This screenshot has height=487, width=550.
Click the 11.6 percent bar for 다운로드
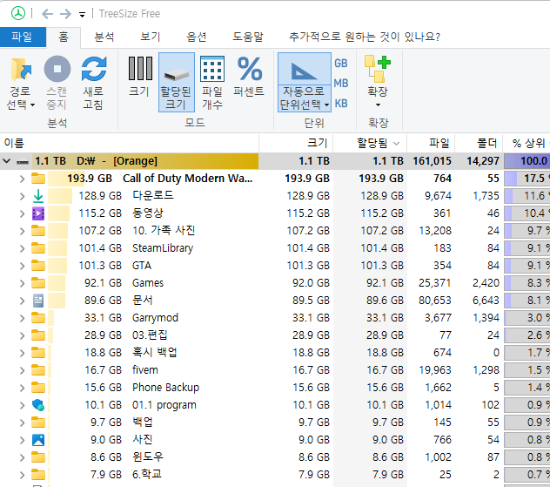point(527,196)
